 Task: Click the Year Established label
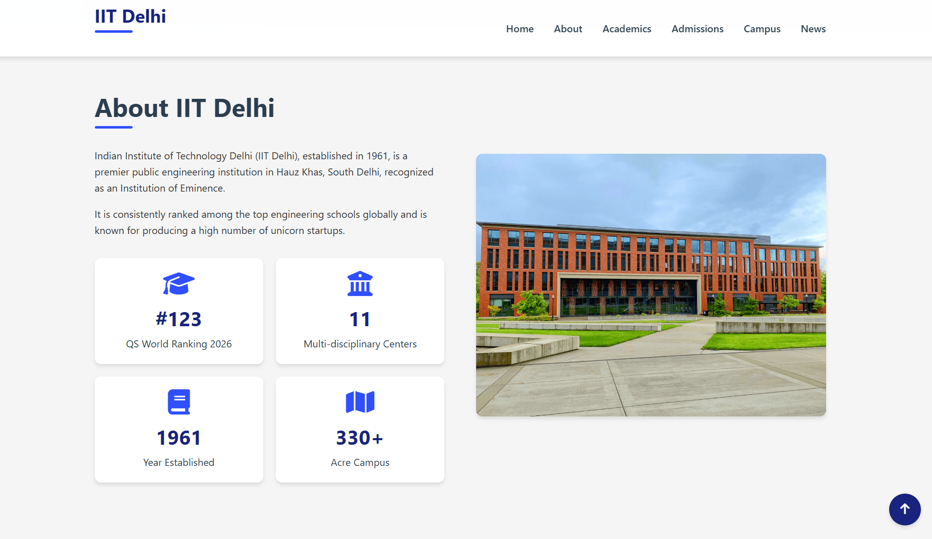click(x=179, y=462)
